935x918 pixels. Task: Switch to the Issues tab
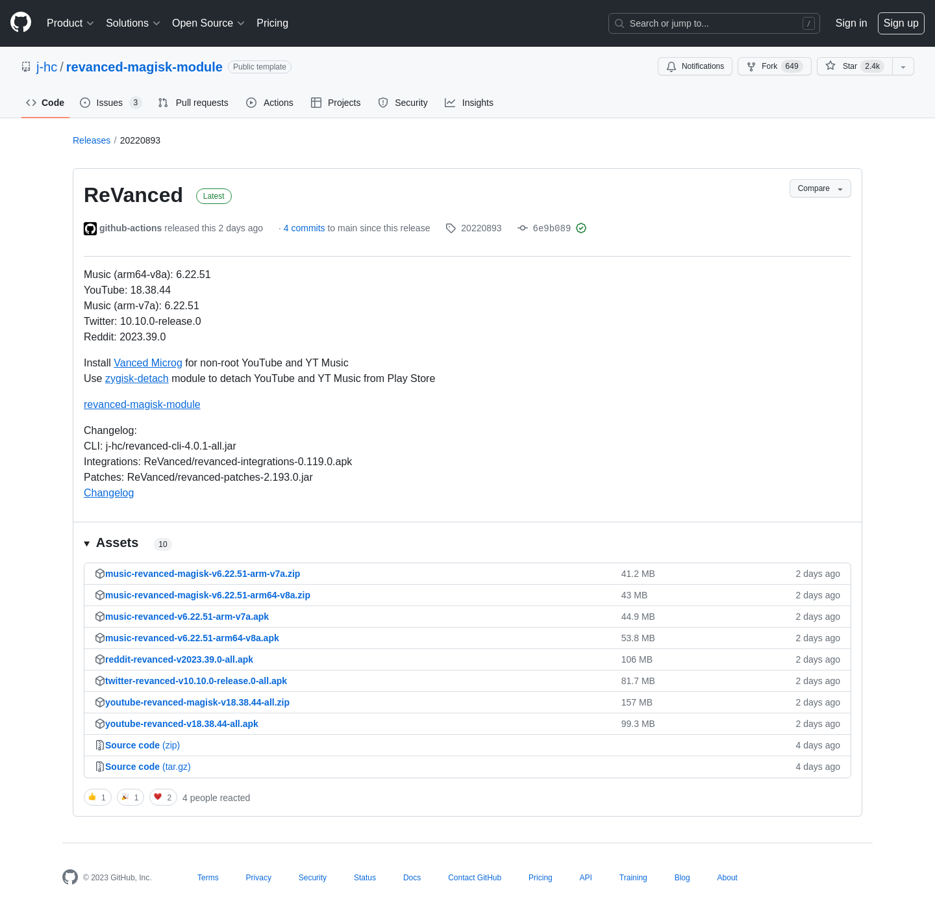click(x=110, y=103)
